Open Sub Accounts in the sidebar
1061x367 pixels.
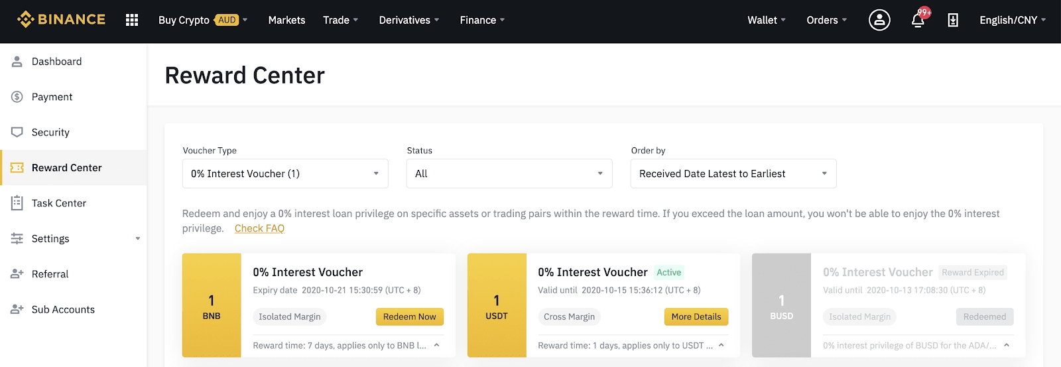[63, 309]
